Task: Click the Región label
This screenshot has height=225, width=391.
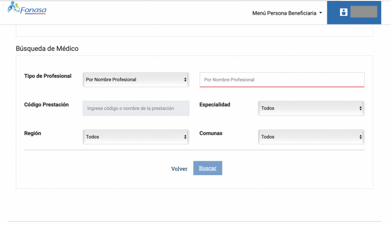Action: click(33, 133)
